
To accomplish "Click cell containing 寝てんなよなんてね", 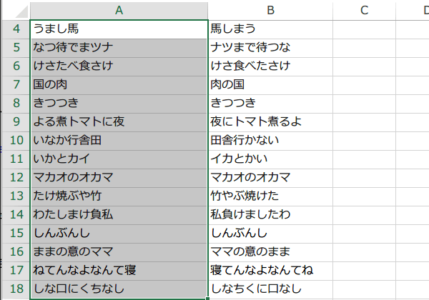I will pyautogui.click(x=270, y=270).
